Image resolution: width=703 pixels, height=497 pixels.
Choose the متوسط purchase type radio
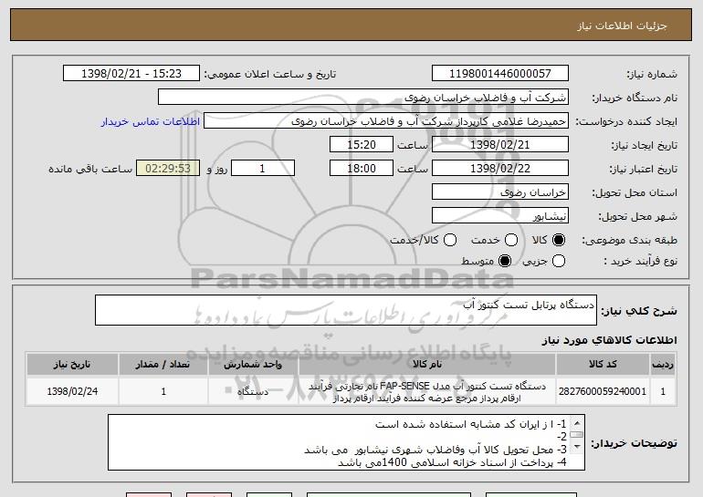(505, 261)
